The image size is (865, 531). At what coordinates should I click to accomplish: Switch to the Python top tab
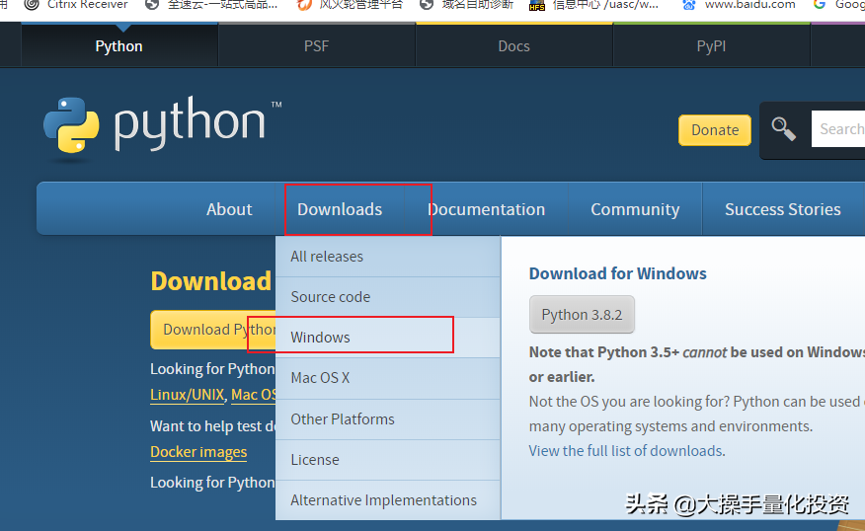click(119, 45)
